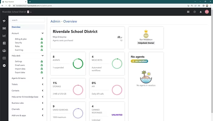Expand the Add-ons & apps section
213x121 pixels.
pos(43,115)
